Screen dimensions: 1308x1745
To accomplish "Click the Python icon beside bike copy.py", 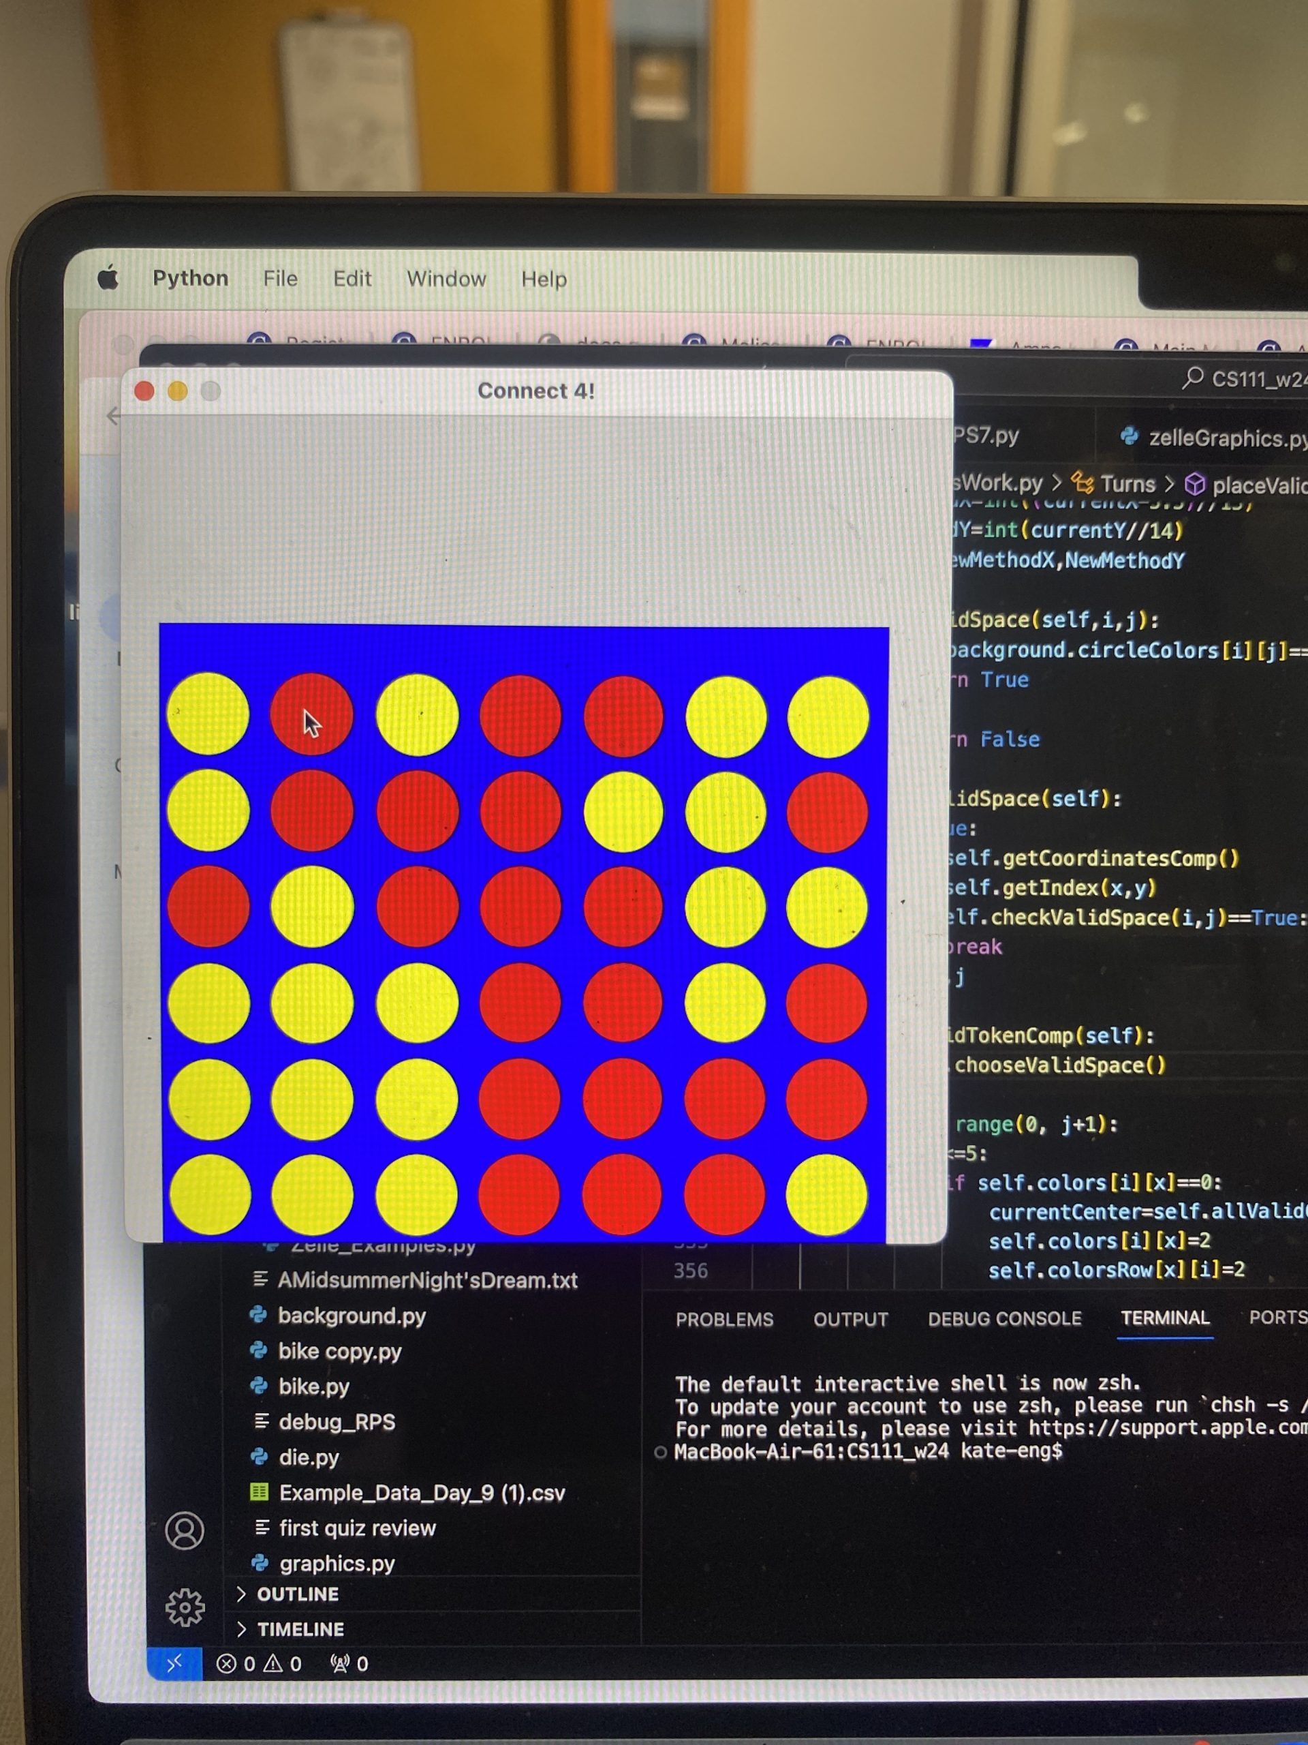I will coord(258,1350).
